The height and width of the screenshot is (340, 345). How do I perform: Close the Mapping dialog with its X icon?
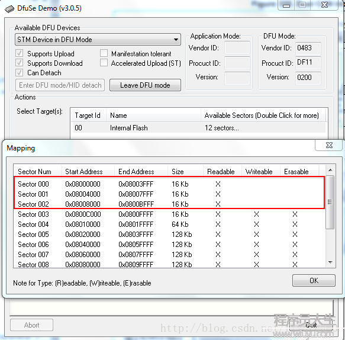[329, 145]
